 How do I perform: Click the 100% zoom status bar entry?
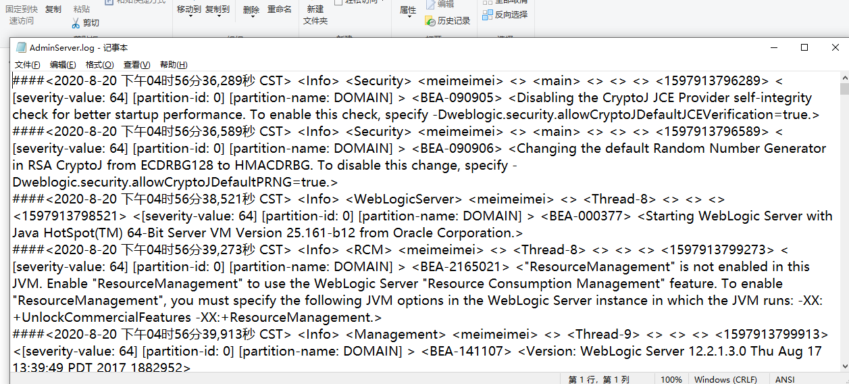tap(671, 379)
